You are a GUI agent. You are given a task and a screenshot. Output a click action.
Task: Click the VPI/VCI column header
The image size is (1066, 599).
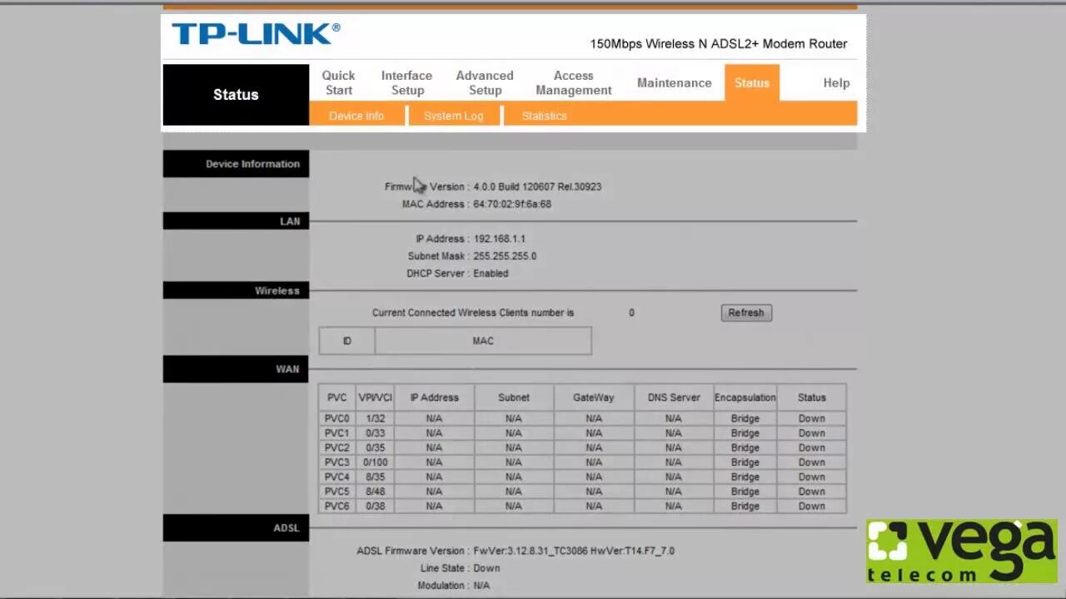(375, 398)
